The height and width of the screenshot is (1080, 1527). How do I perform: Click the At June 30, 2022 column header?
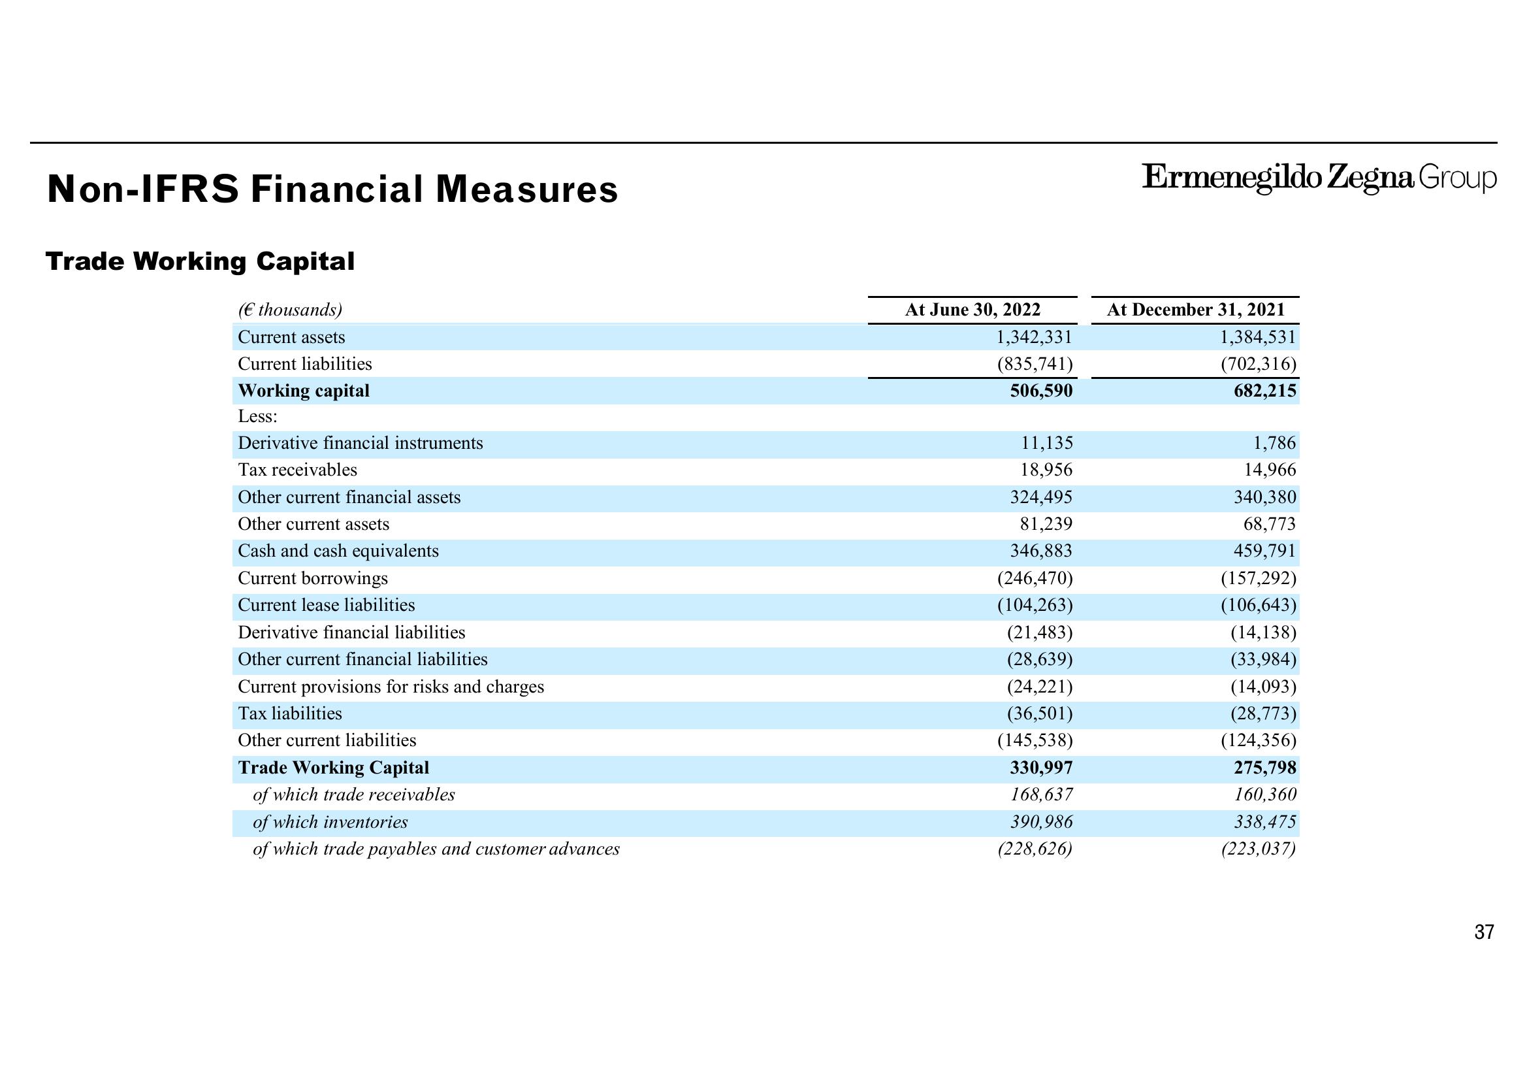point(972,310)
